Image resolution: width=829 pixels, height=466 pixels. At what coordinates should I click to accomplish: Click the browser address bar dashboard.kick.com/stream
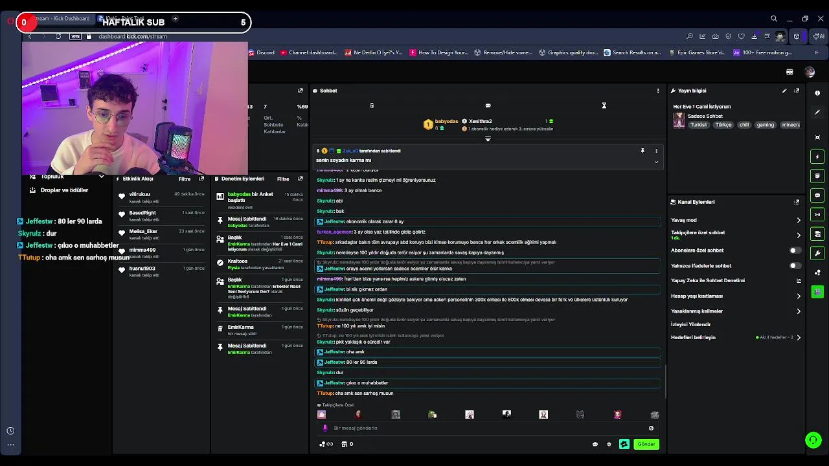click(x=133, y=36)
